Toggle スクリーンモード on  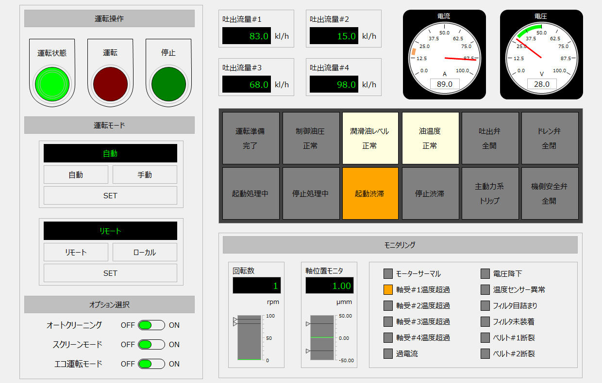pos(152,344)
